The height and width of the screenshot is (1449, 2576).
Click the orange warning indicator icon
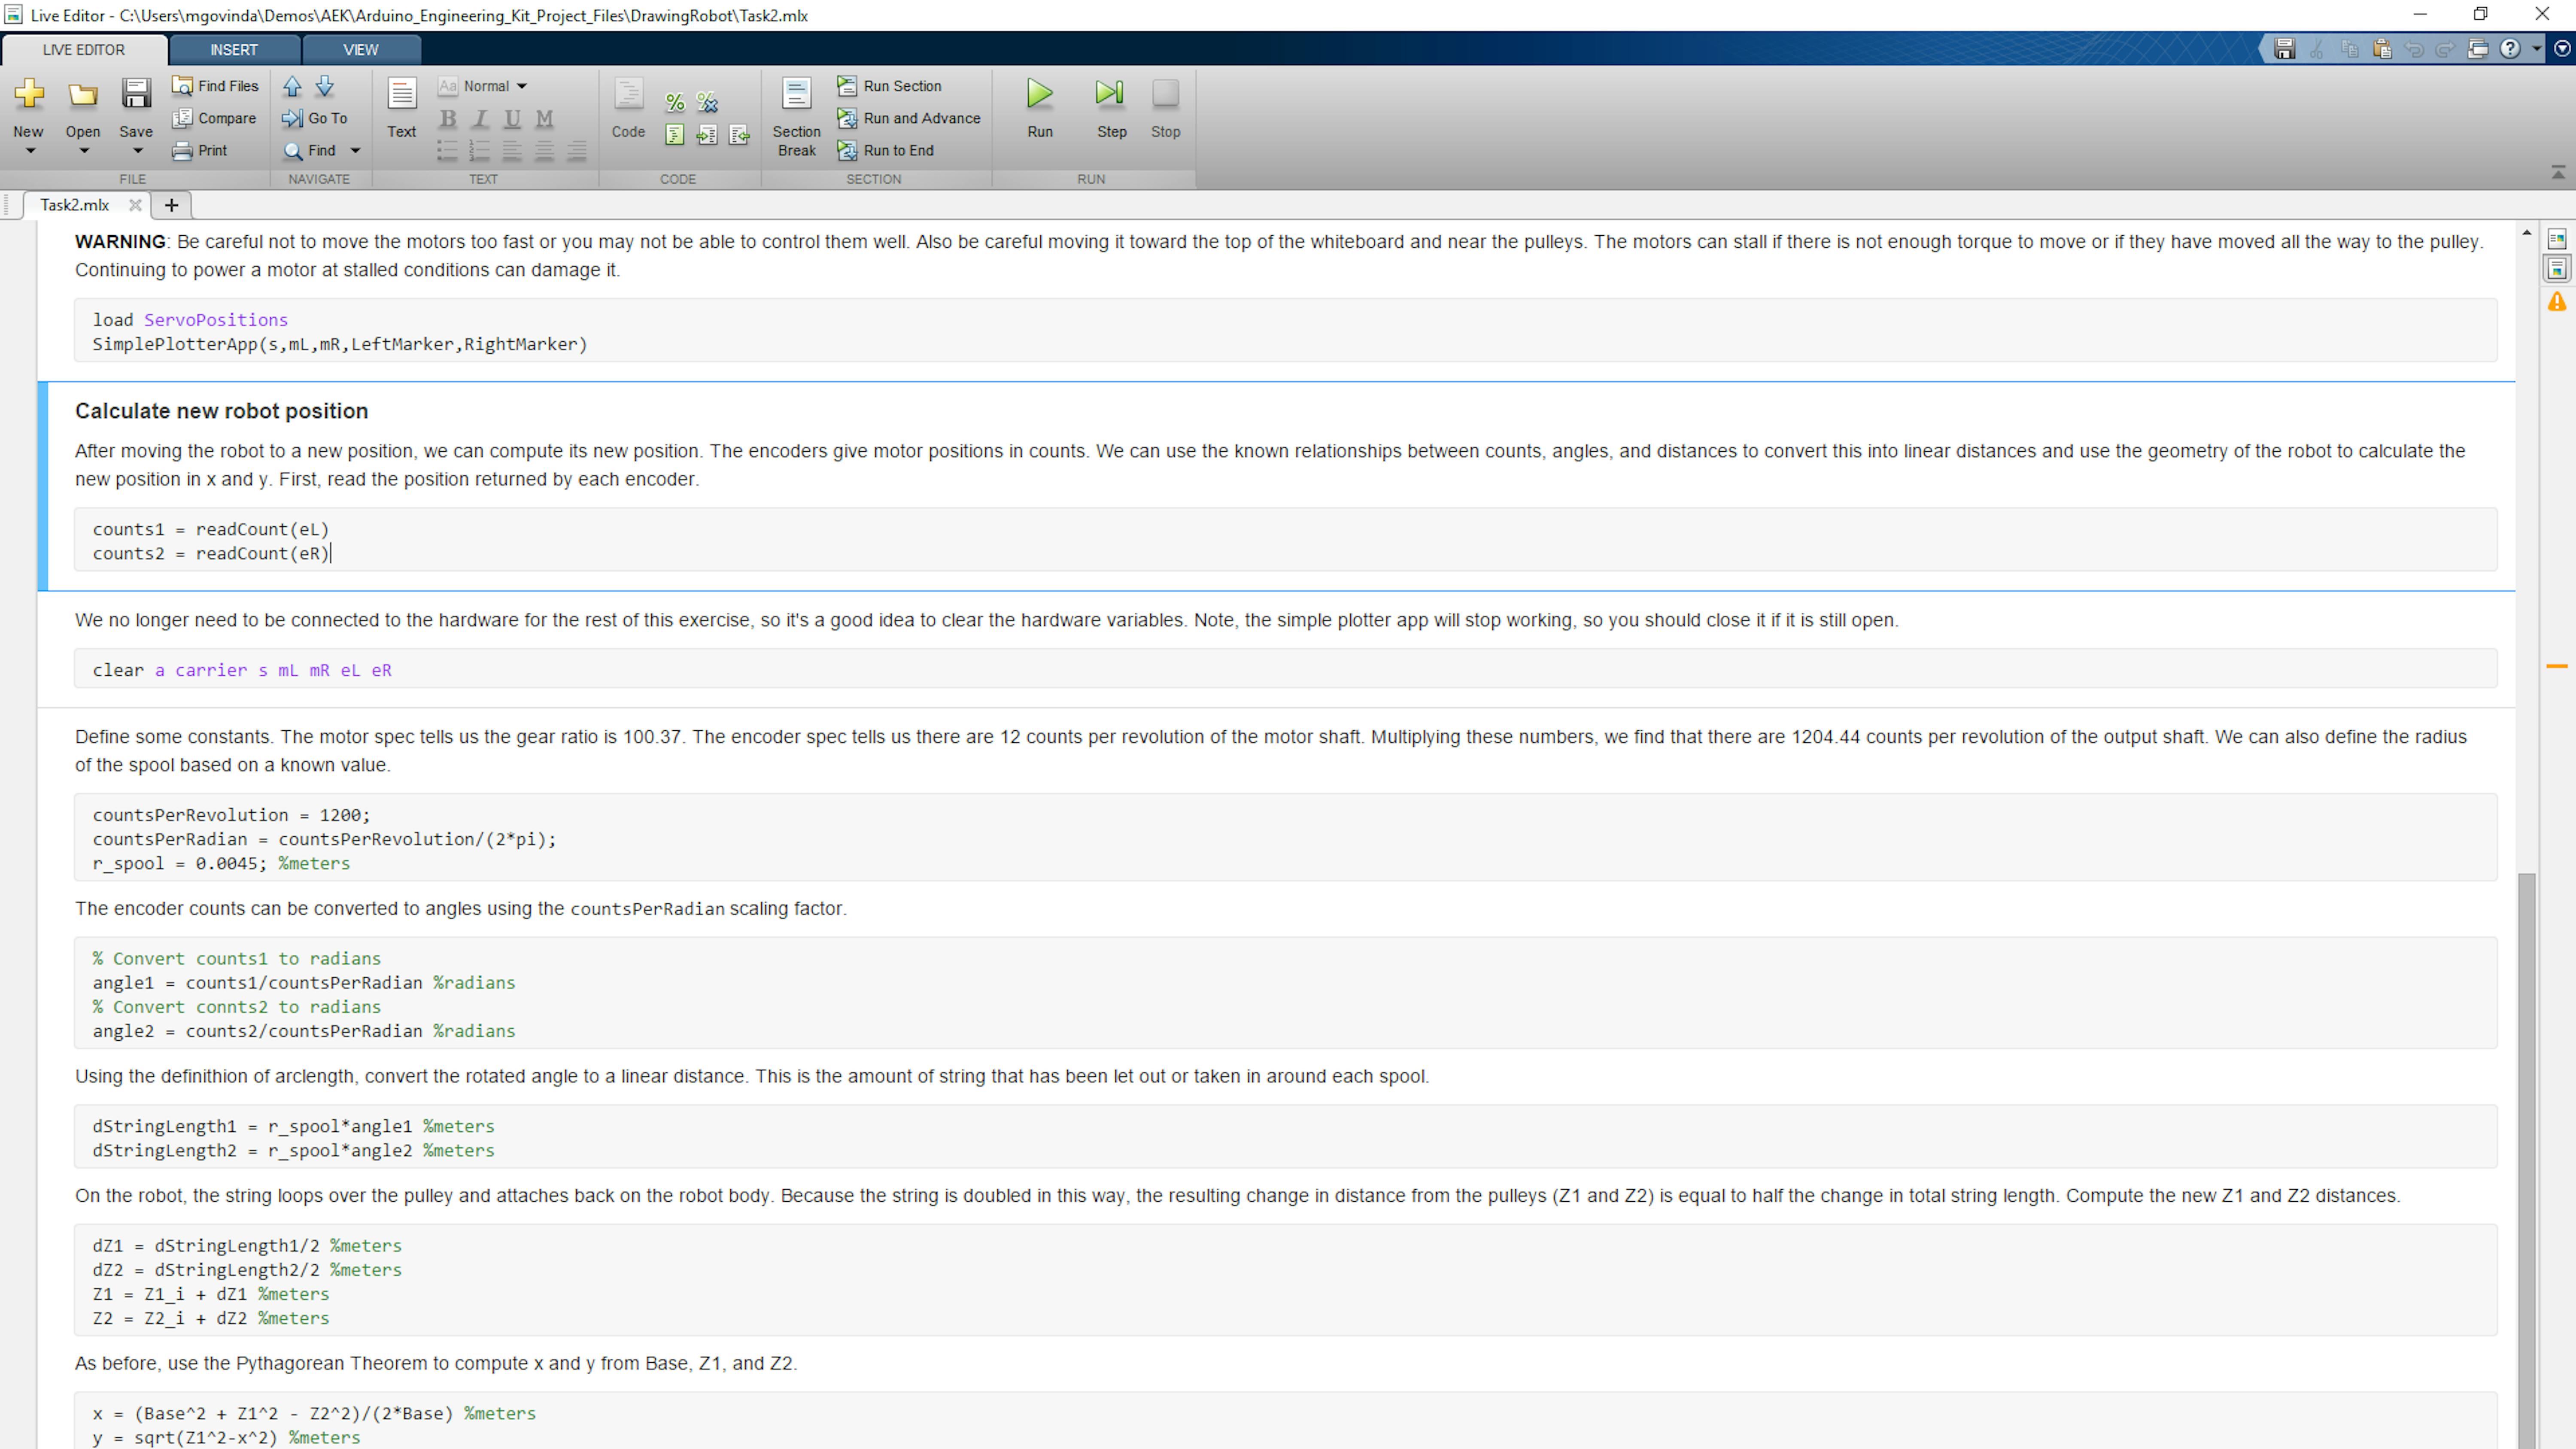(2557, 302)
